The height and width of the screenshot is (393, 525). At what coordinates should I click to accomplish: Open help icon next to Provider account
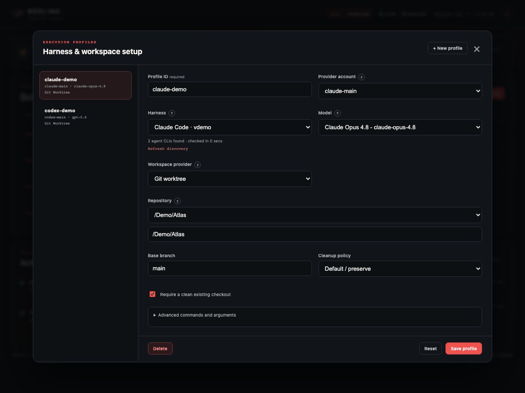pos(361,77)
